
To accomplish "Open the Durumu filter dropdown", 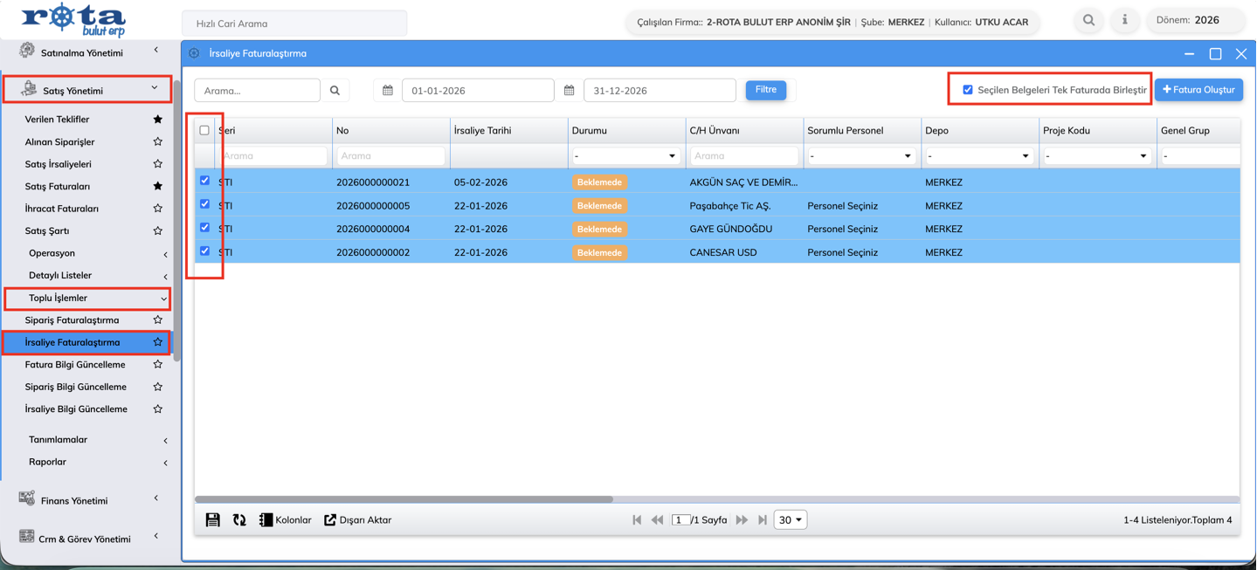I will click(625, 156).
